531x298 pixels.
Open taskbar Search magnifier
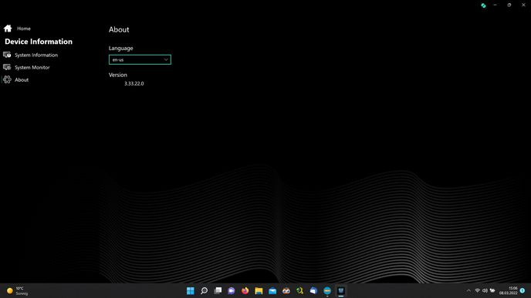pyautogui.click(x=205, y=290)
